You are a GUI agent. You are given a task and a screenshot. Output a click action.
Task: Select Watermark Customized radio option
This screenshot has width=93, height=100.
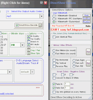click(54, 22)
